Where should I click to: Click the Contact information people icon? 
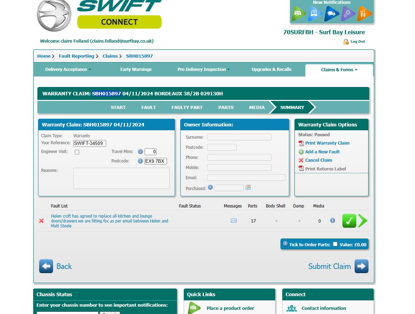coord(292,308)
